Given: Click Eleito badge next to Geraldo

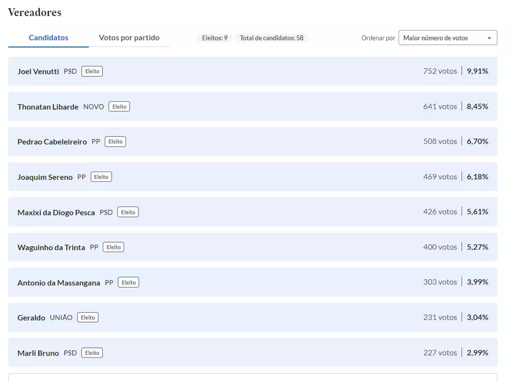Looking at the screenshot, I should tap(88, 318).
